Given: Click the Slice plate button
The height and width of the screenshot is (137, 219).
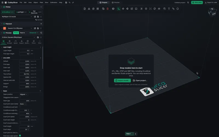Looking at the screenshot, I should (x=197, y=2).
